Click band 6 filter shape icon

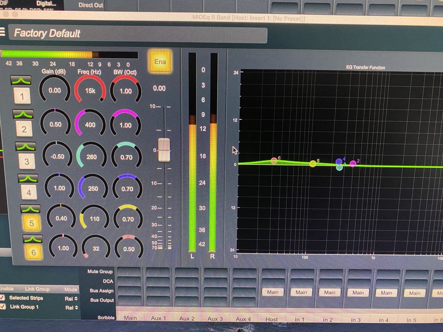pos(33,239)
